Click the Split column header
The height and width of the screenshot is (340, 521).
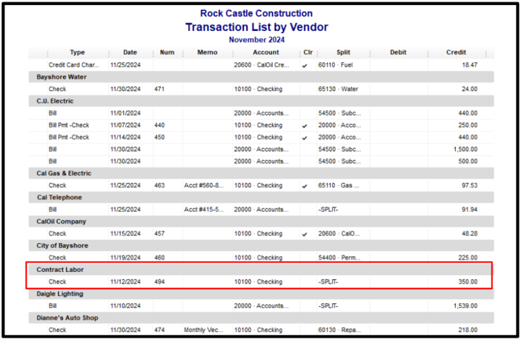(343, 53)
